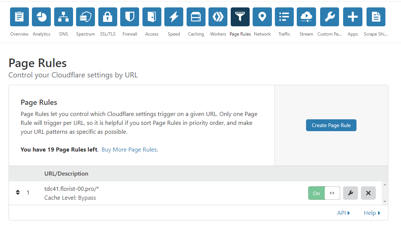Select the Page Rules funnel icon
The image size is (401, 226).
point(240,17)
